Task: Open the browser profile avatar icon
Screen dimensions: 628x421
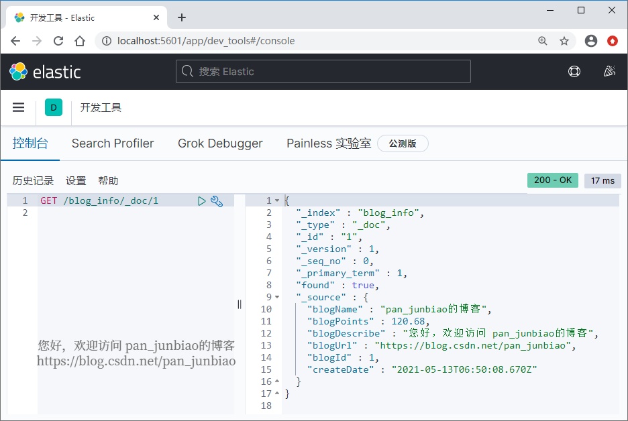Action: [591, 41]
